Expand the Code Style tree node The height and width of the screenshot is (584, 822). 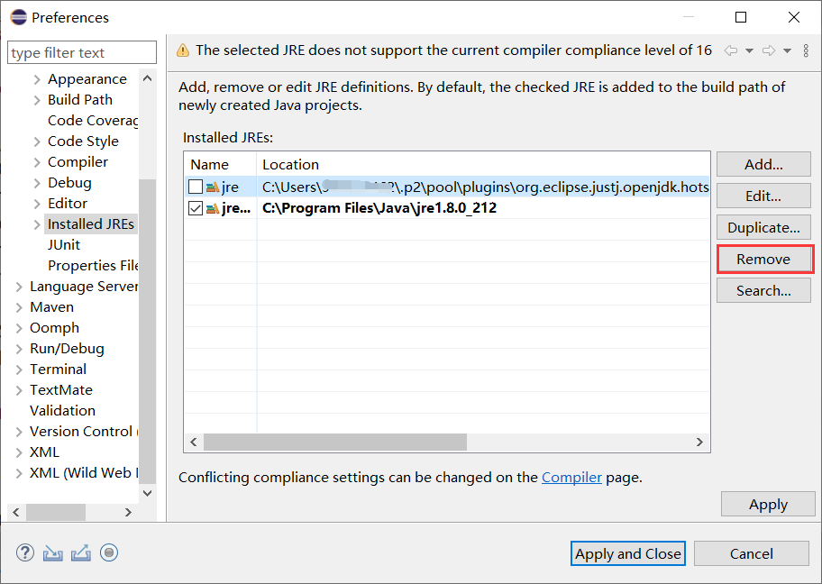pyautogui.click(x=37, y=141)
